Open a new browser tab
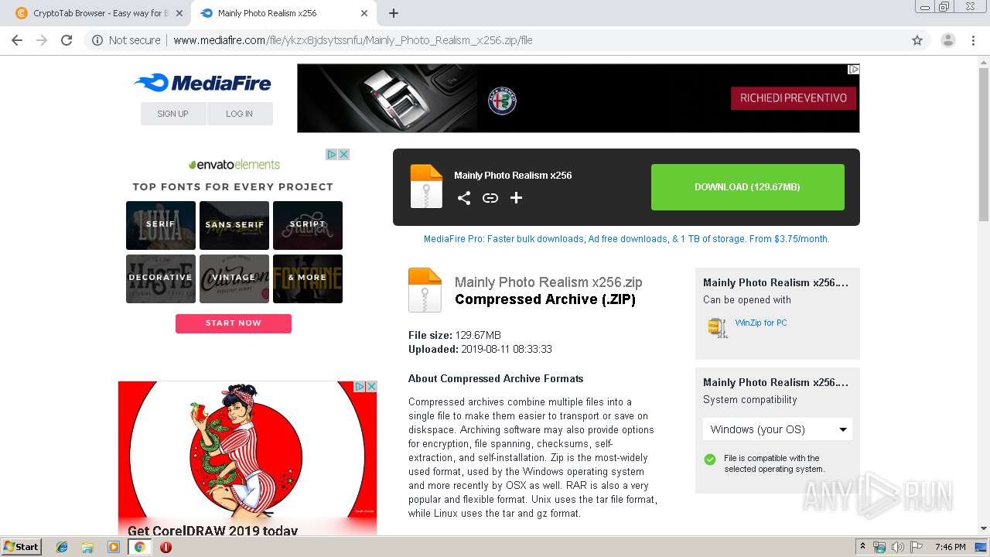The height and width of the screenshot is (557, 990). click(394, 13)
